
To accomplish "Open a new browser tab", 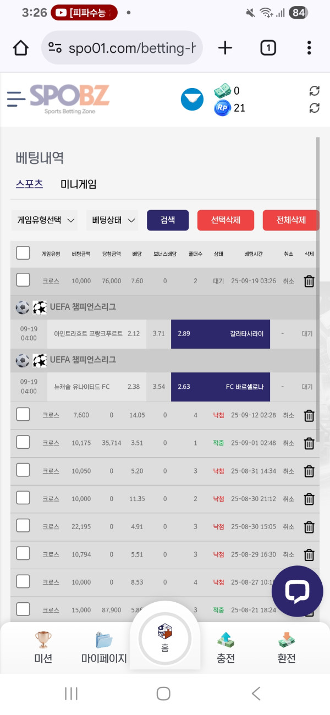I will coord(225,48).
